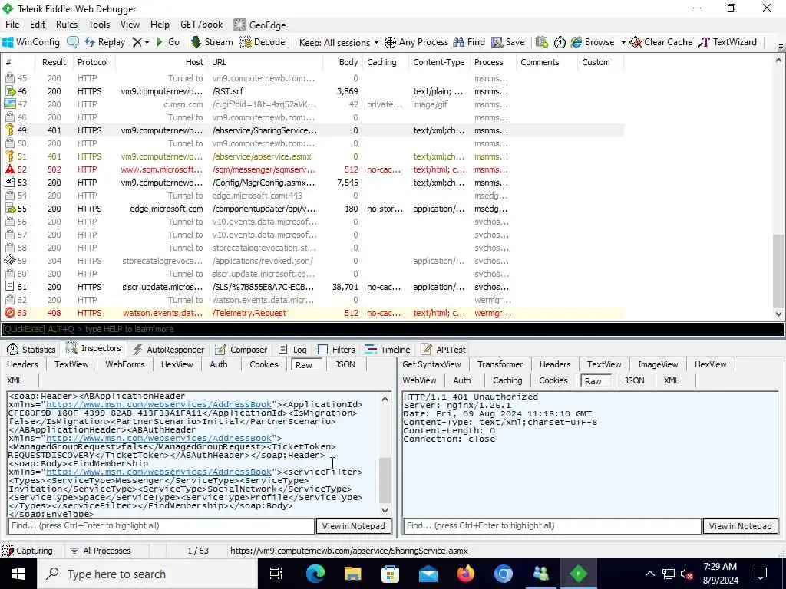Toggle Stream mode in toolbar
This screenshot has width=786, height=589.
tap(212, 42)
